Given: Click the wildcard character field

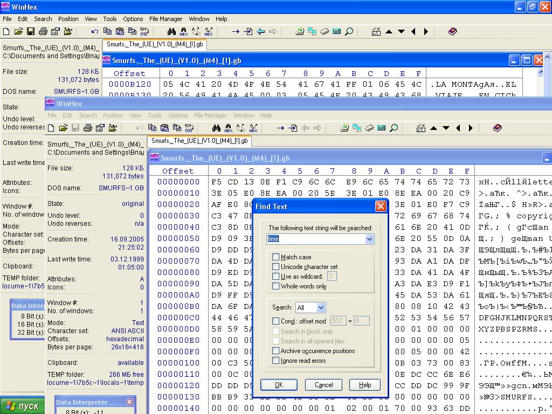Looking at the screenshot, I should (x=332, y=277).
